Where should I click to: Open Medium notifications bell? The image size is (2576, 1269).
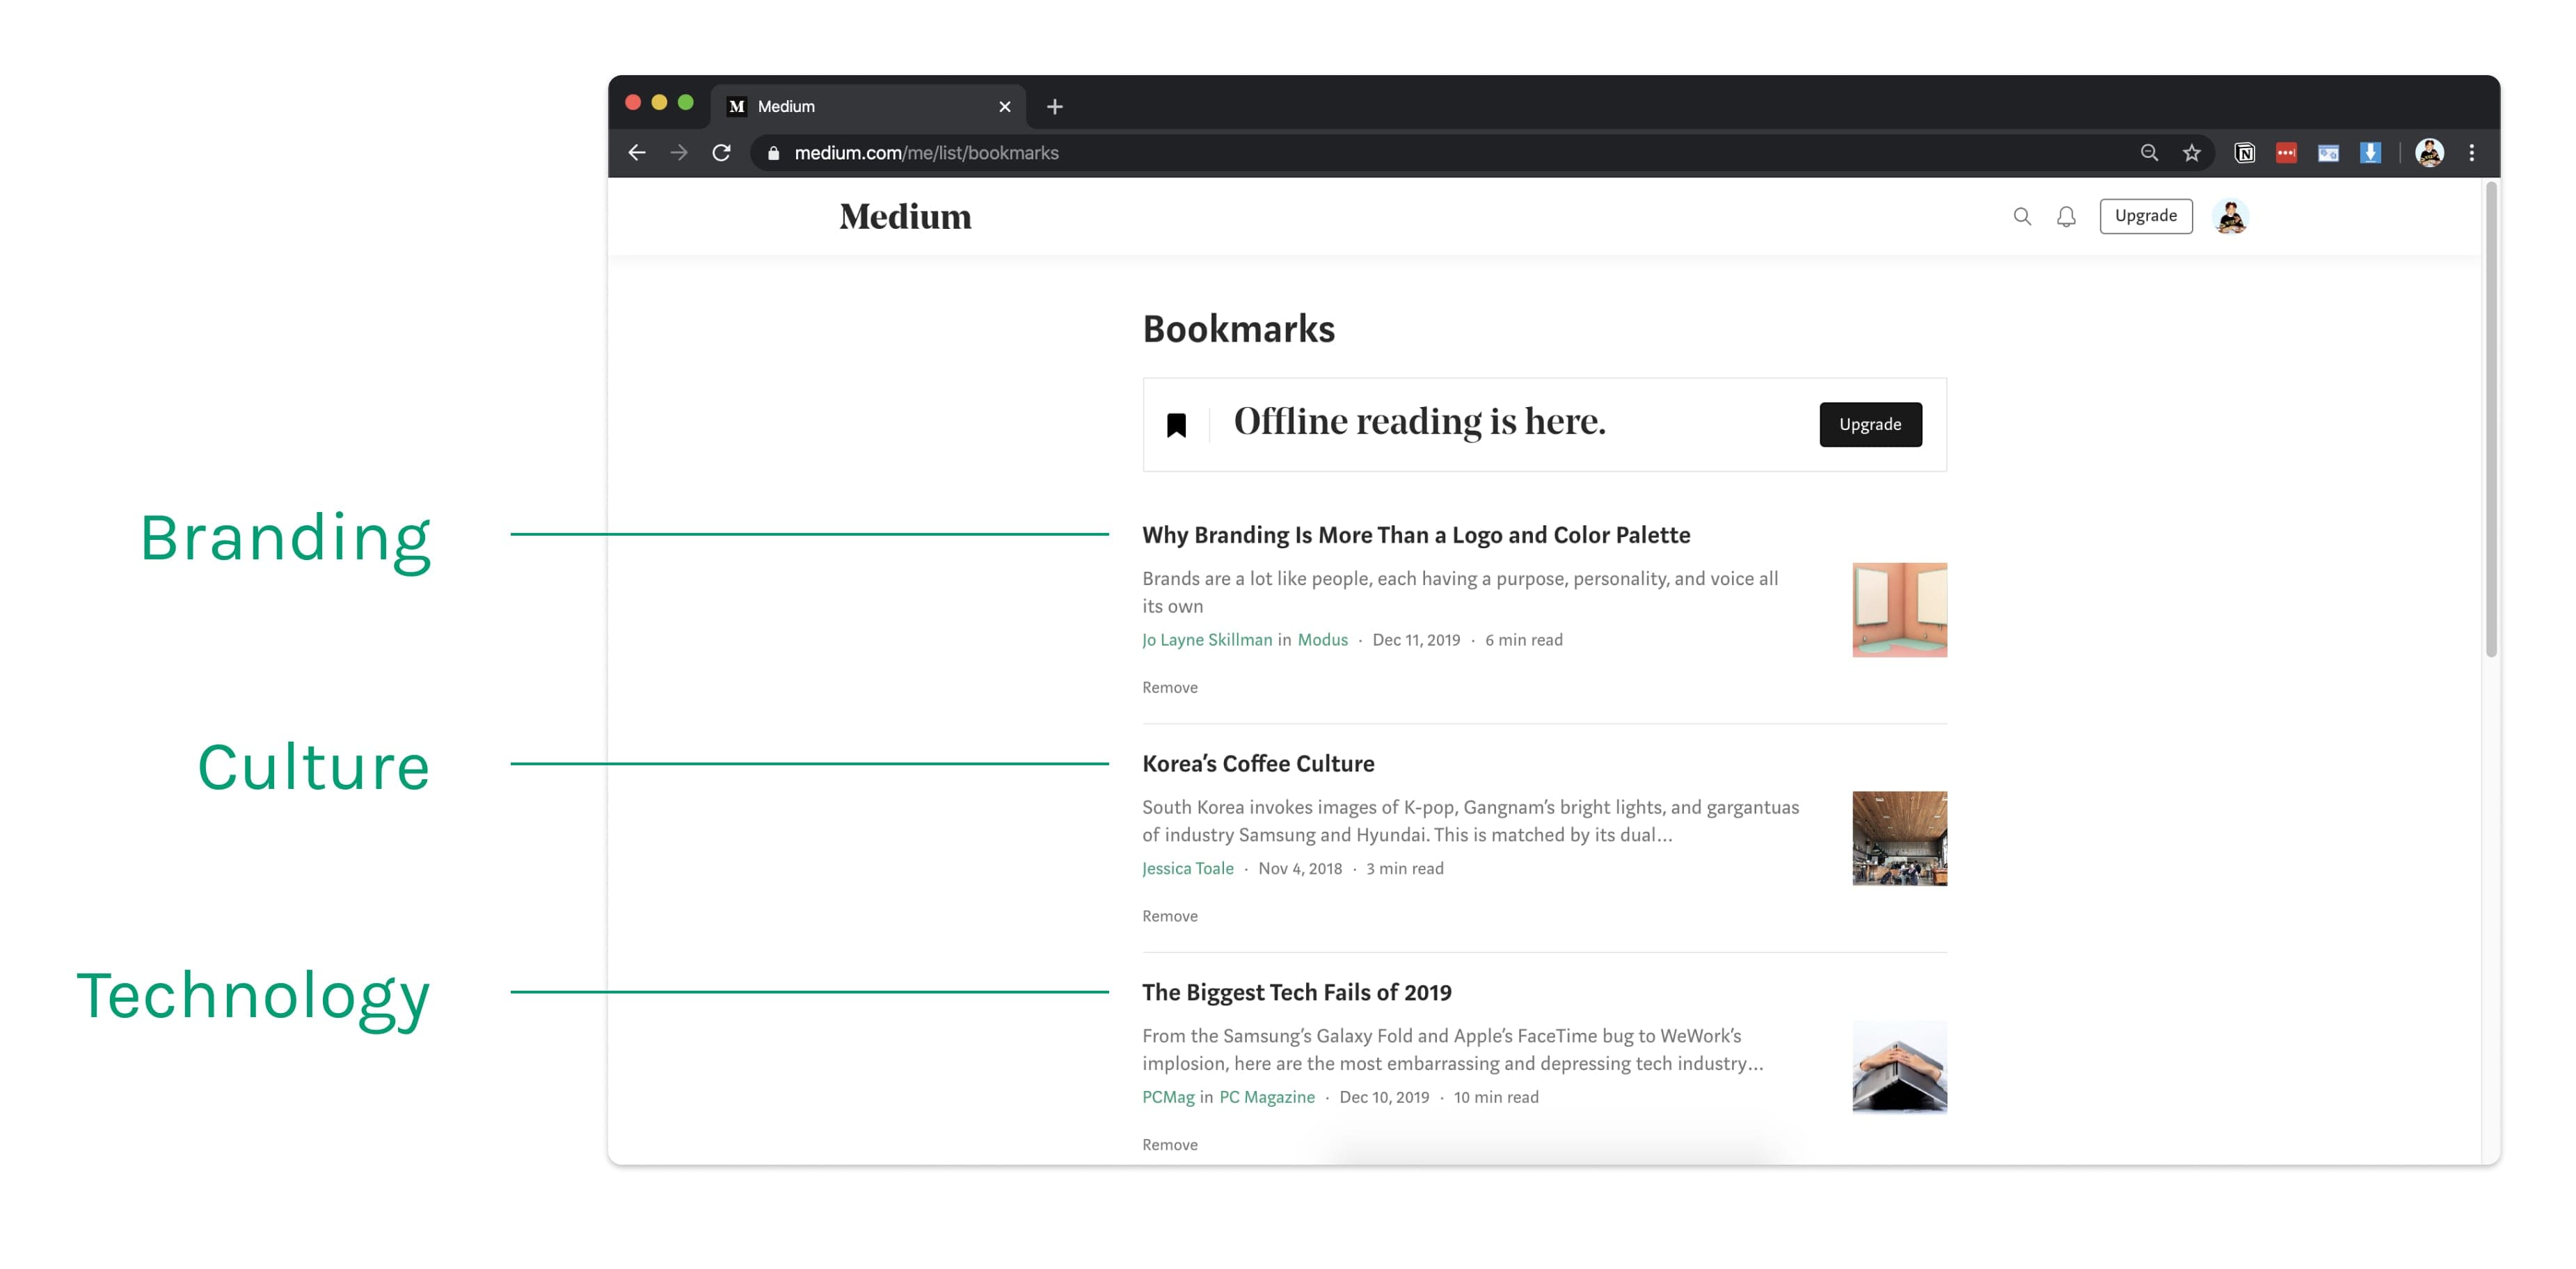click(2066, 217)
